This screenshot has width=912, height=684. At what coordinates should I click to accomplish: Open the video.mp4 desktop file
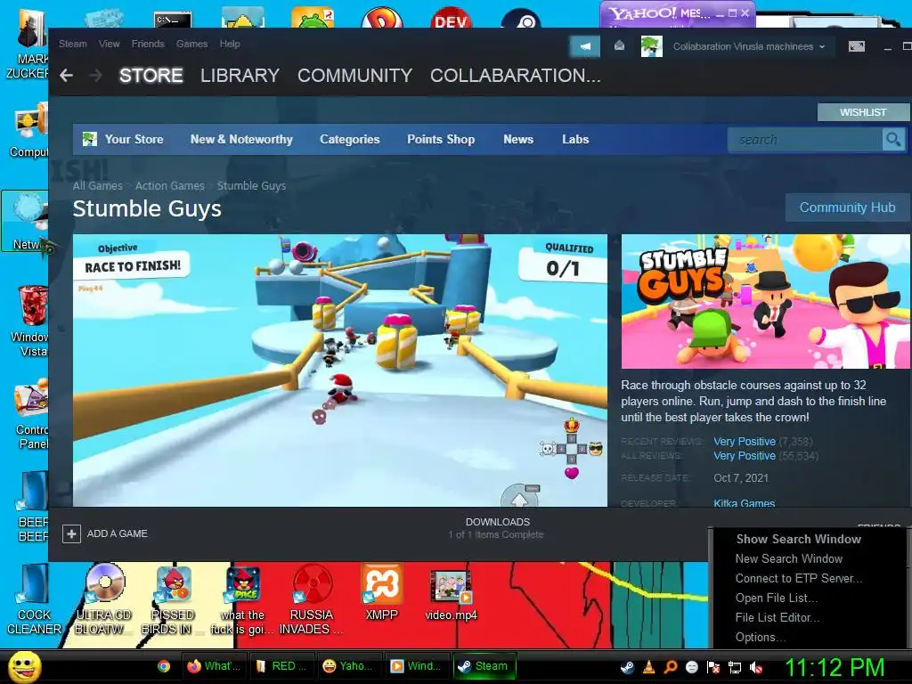(x=451, y=594)
